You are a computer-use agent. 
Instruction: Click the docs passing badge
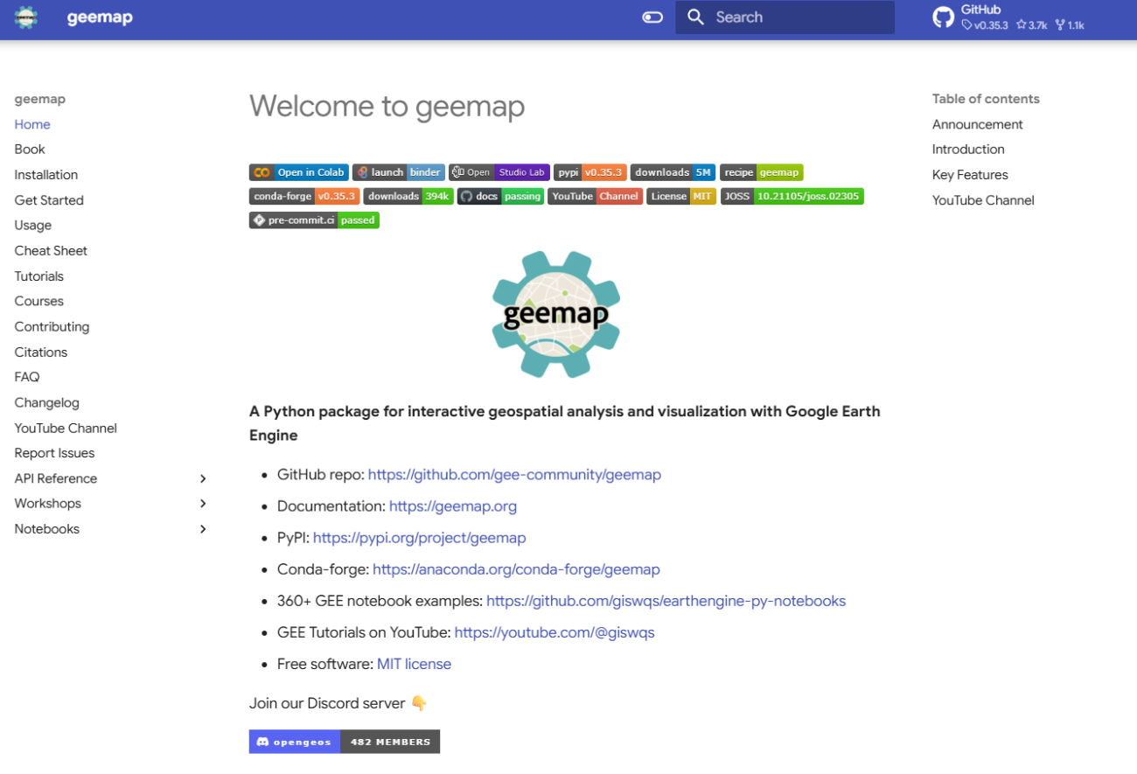coord(500,196)
